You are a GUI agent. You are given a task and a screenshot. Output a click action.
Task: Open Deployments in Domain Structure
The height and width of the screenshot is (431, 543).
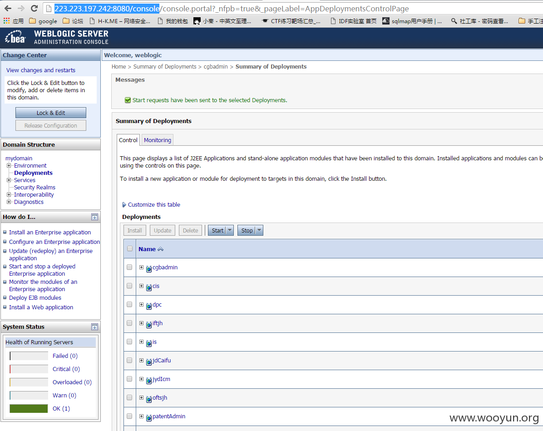[x=33, y=173]
